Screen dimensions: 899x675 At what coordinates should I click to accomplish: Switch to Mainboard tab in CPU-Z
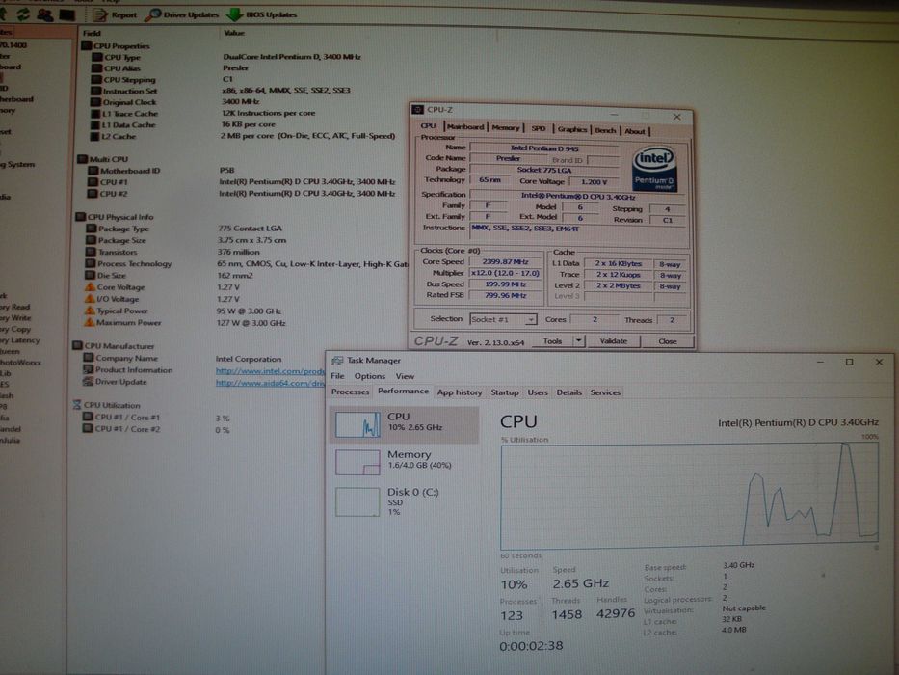(465, 127)
